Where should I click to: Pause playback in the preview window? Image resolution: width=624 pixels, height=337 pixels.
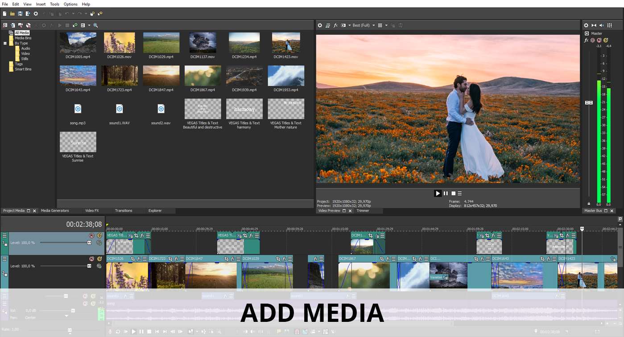[446, 193]
